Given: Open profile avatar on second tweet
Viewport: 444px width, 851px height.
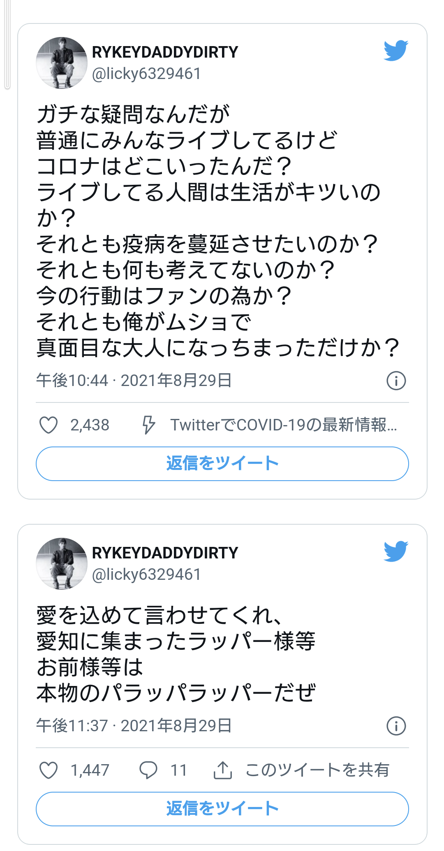Looking at the screenshot, I should coord(62,564).
